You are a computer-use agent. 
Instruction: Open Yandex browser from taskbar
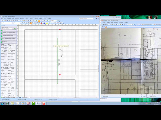(18, 103)
